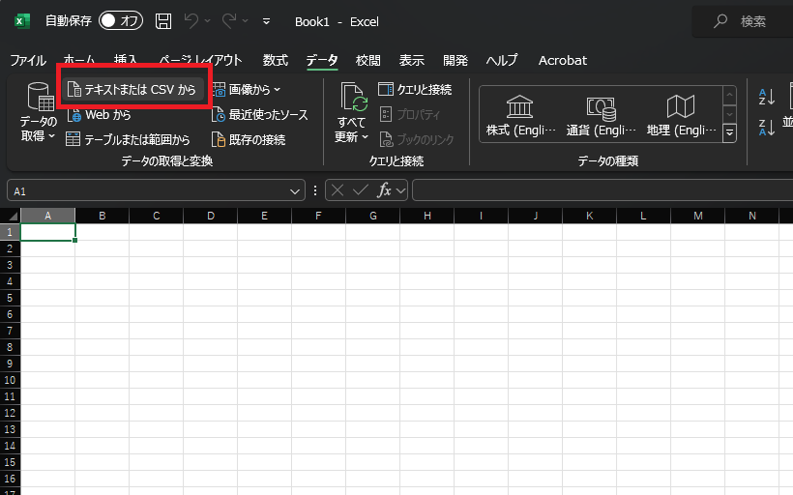The width and height of the screenshot is (793, 495).
Task: Click the formula bar Enter checkmark icon
Action: click(360, 190)
